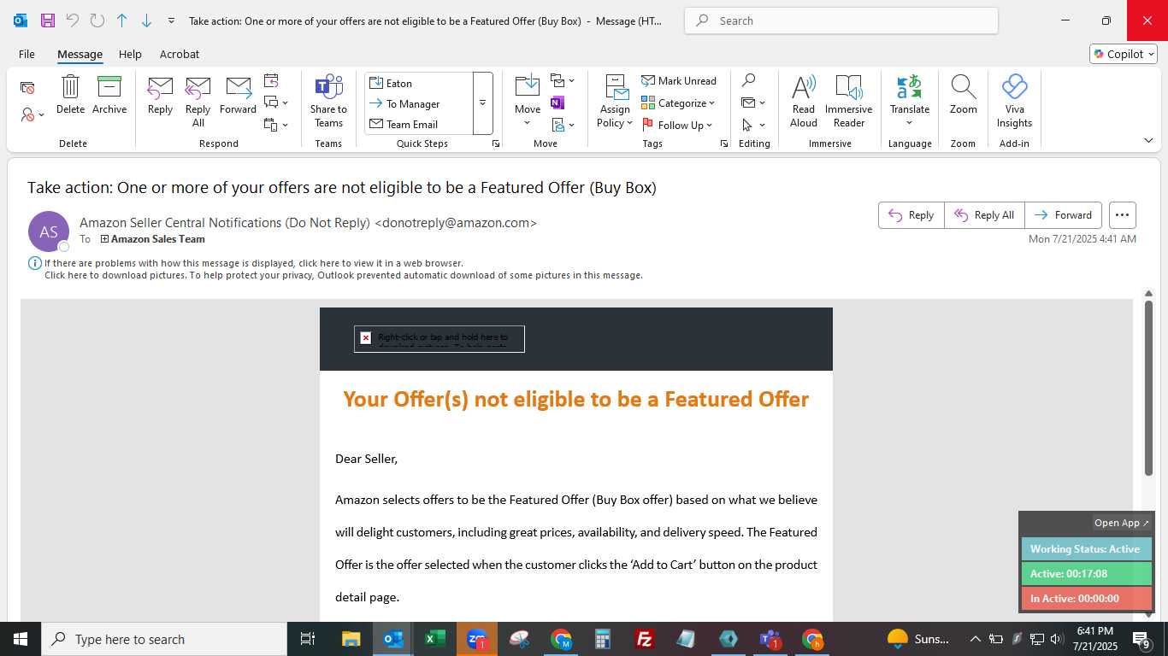The width and height of the screenshot is (1168, 656).
Task: Run the Team Email quick step
Action: click(x=419, y=124)
